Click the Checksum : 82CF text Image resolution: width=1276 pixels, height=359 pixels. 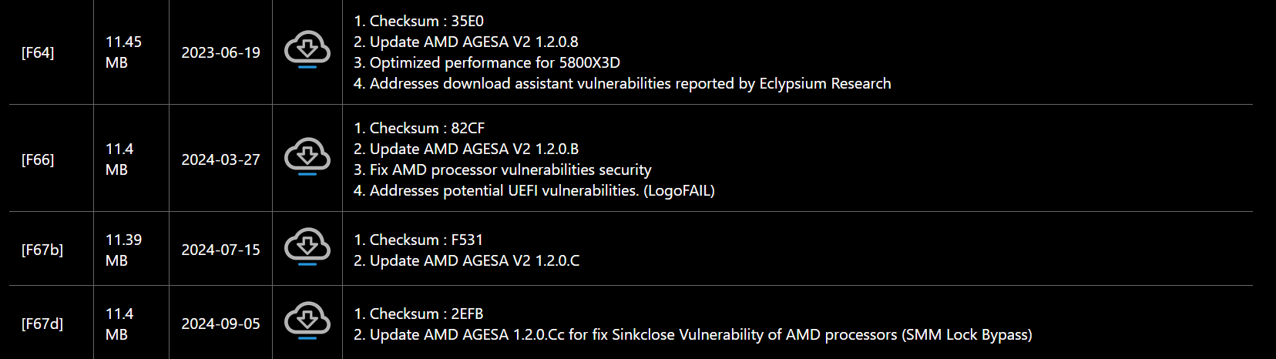coord(419,128)
